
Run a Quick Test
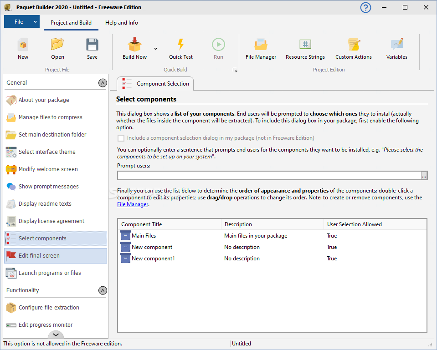tap(180, 49)
